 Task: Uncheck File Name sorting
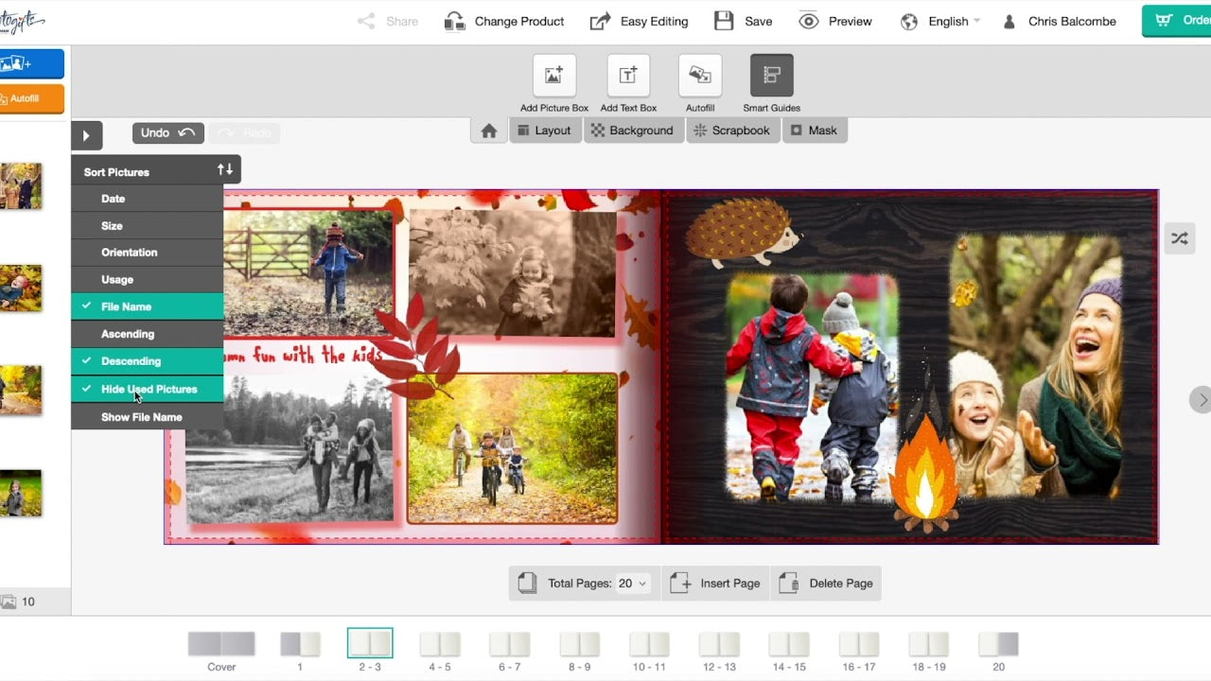click(147, 306)
